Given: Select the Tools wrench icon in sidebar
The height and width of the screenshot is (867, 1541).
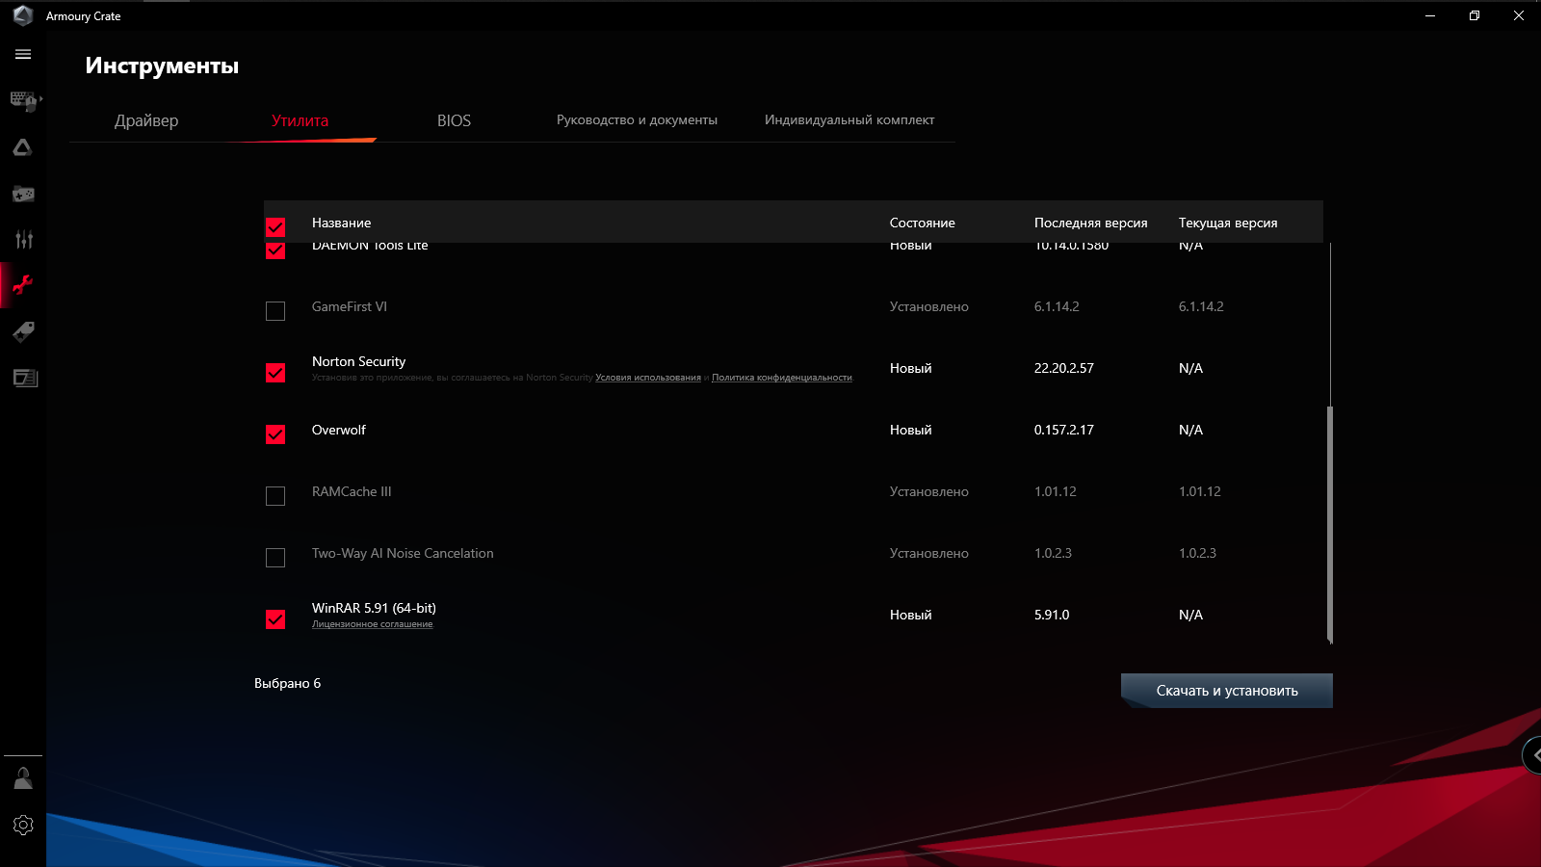Looking at the screenshot, I should (23, 285).
